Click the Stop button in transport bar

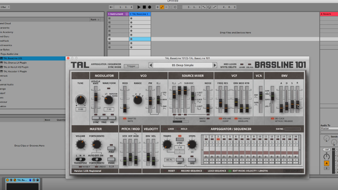pyautogui.click(x=144, y=7)
